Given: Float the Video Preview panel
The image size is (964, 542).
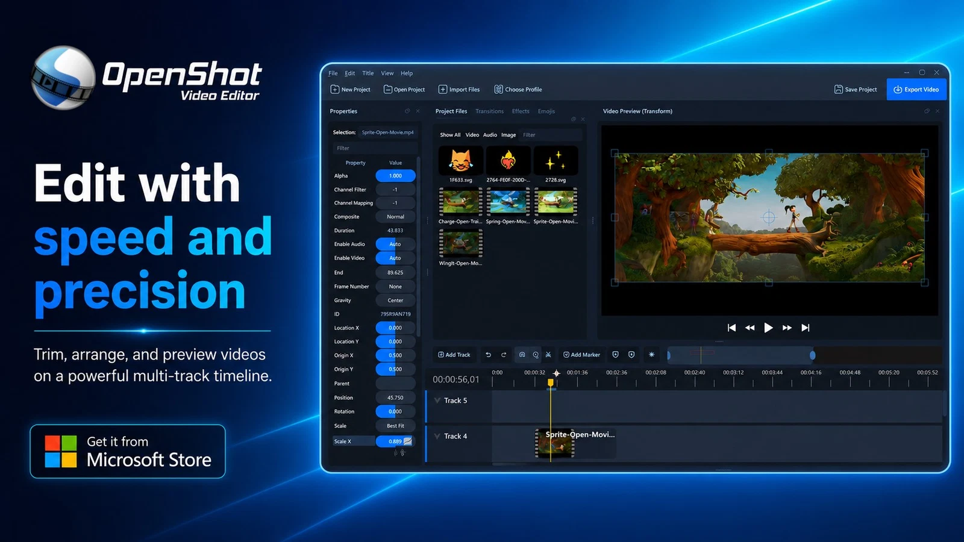Looking at the screenshot, I should coord(927,111).
